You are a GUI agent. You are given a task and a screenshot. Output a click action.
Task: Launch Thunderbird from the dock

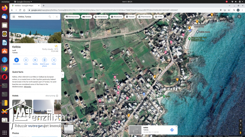5,17
